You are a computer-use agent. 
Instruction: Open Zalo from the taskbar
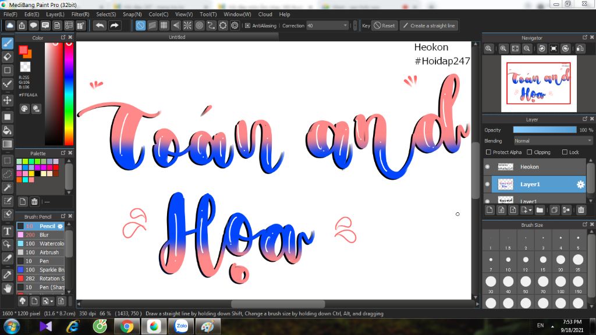tap(182, 326)
